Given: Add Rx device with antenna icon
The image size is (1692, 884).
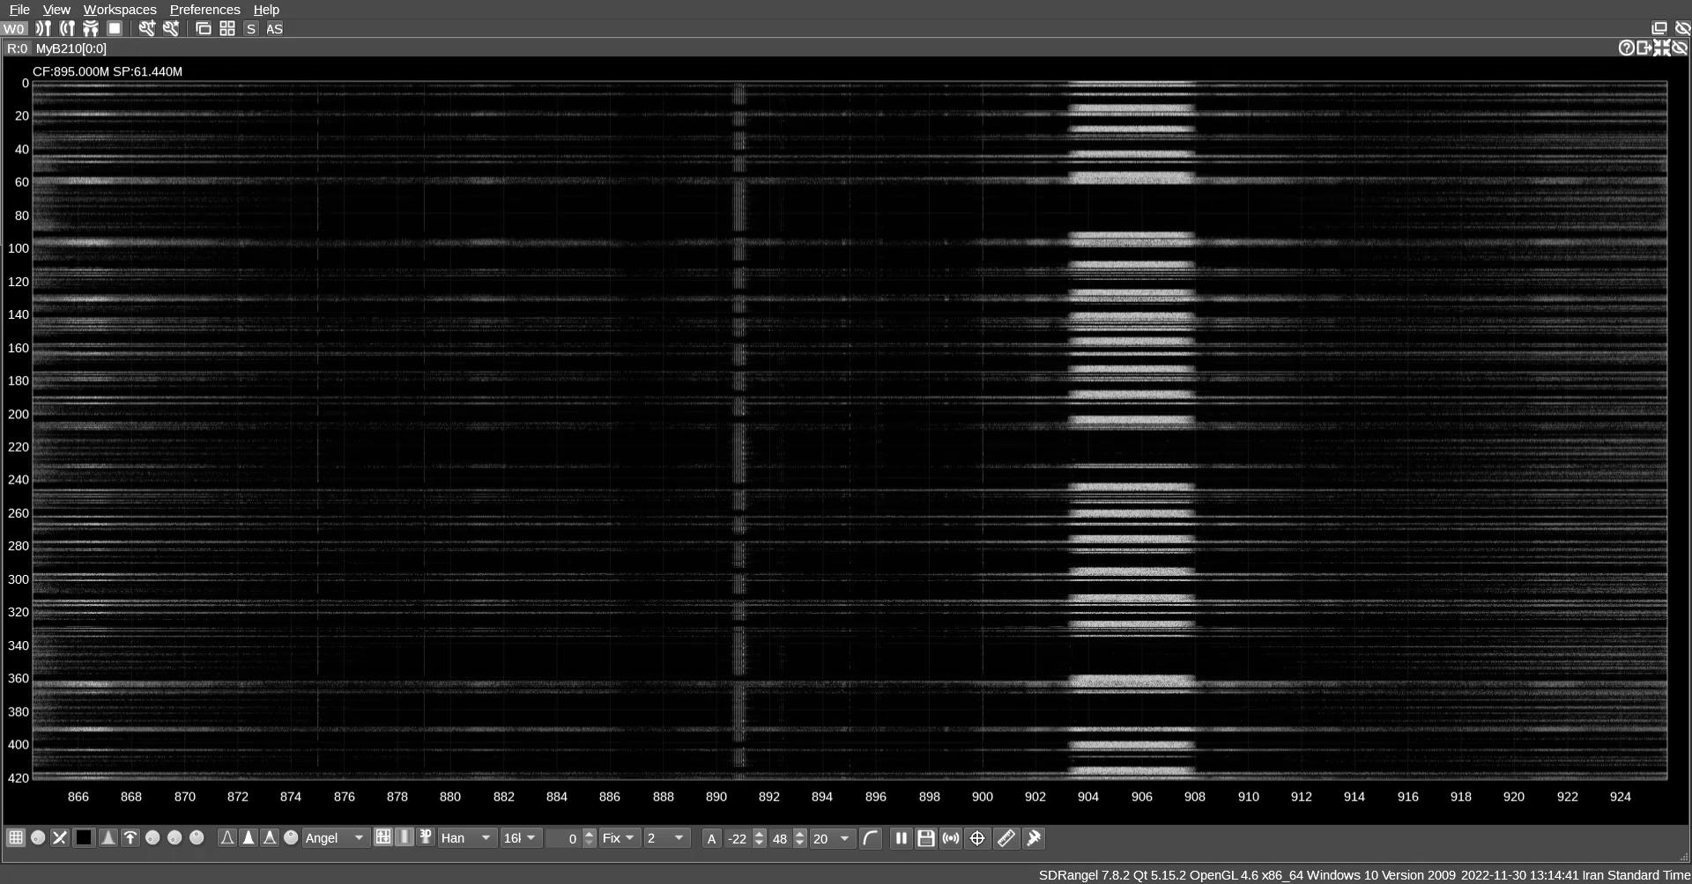Looking at the screenshot, I should click(x=43, y=28).
